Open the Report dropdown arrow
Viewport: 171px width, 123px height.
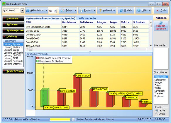coord(94,11)
